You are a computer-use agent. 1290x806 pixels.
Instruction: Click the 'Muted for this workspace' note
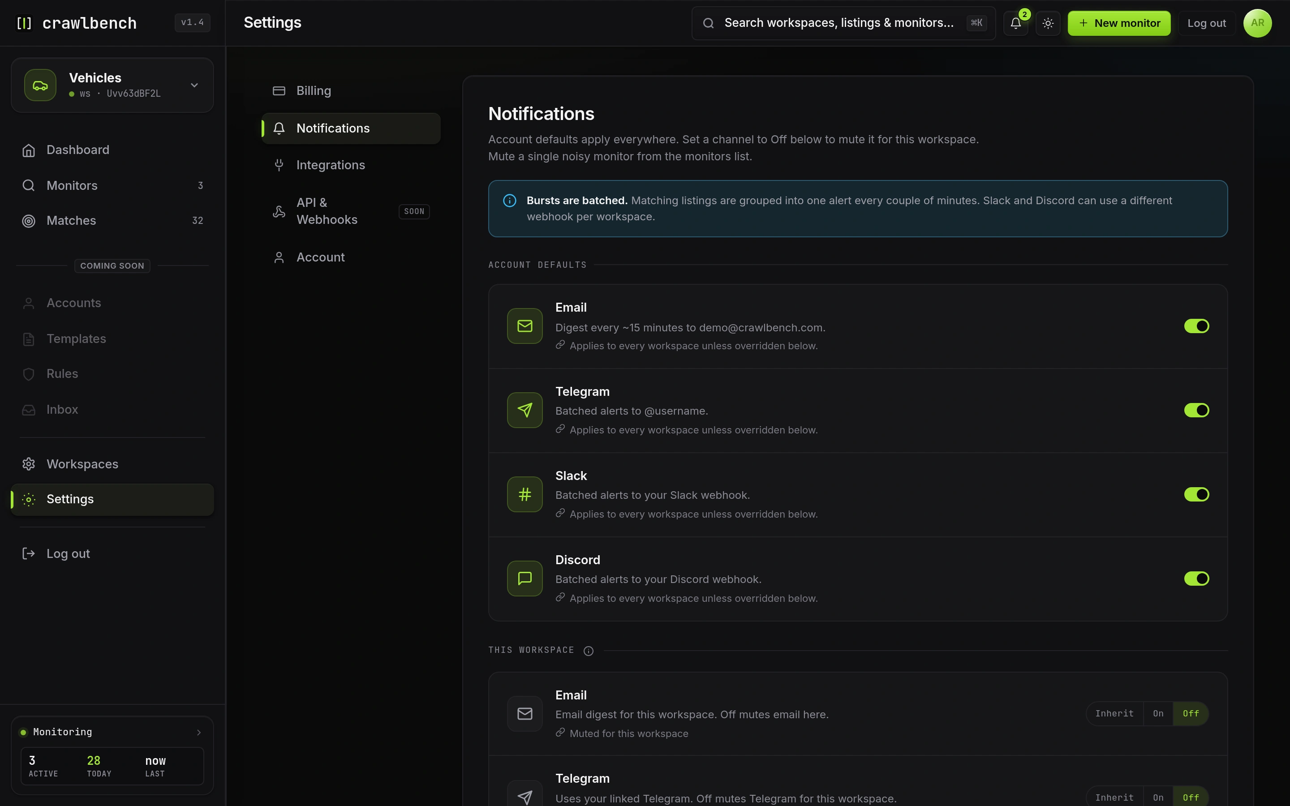pos(628,733)
